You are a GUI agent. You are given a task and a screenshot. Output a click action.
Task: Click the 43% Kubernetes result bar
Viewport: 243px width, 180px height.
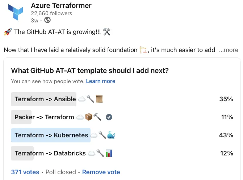pos(51,135)
